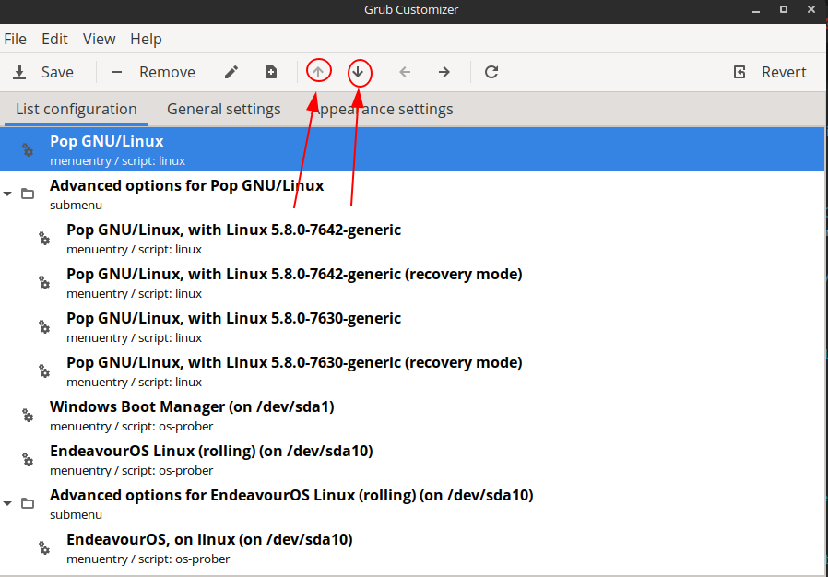Click the Revert icon

point(739,72)
